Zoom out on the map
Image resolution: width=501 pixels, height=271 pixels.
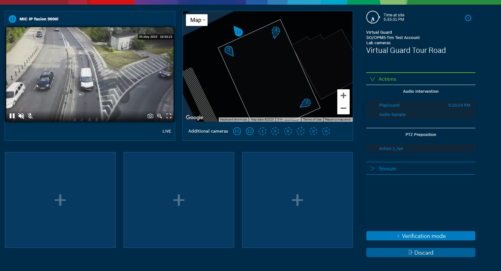[343, 108]
